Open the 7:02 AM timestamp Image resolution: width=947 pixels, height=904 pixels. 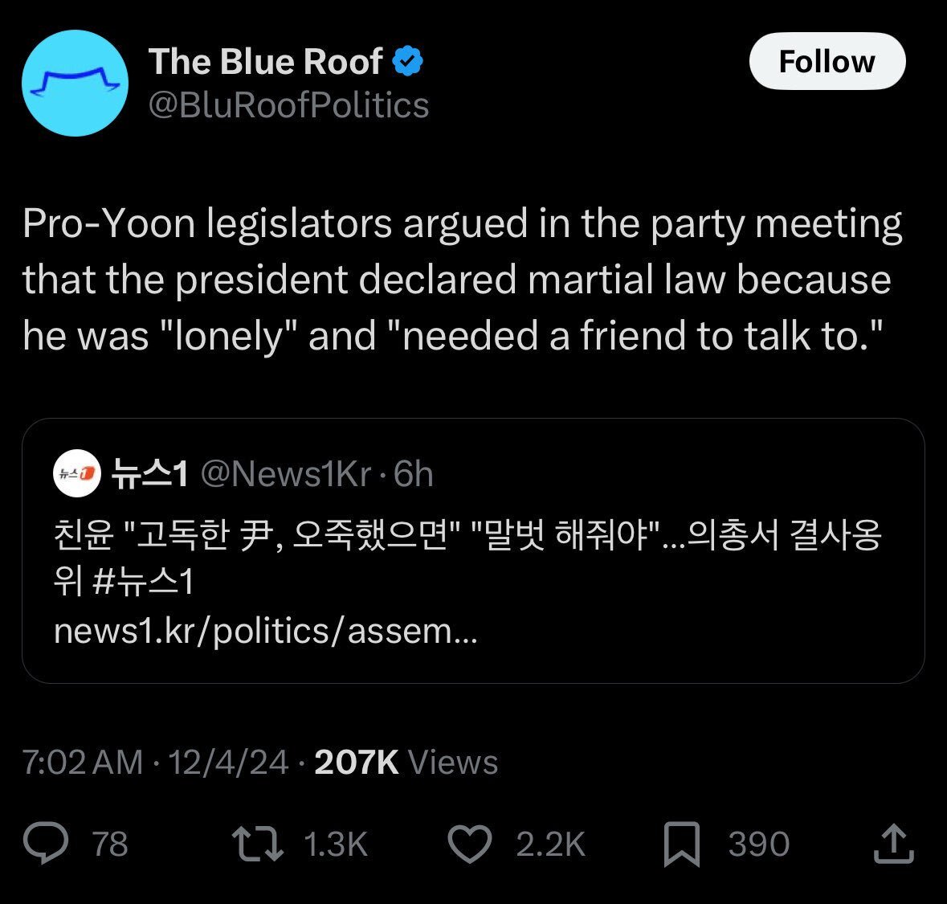click(x=83, y=762)
